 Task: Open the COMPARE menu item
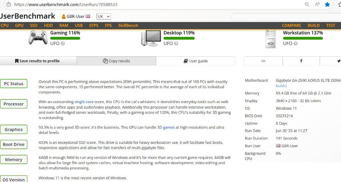tap(291, 25)
